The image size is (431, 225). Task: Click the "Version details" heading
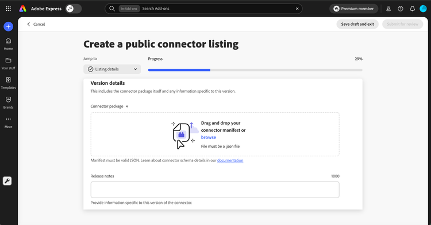[107, 83]
